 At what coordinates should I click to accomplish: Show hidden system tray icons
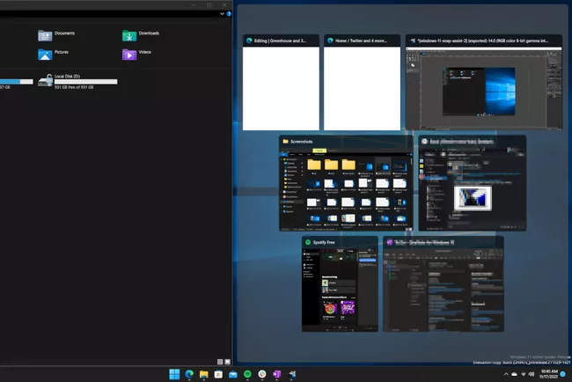click(506, 374)
